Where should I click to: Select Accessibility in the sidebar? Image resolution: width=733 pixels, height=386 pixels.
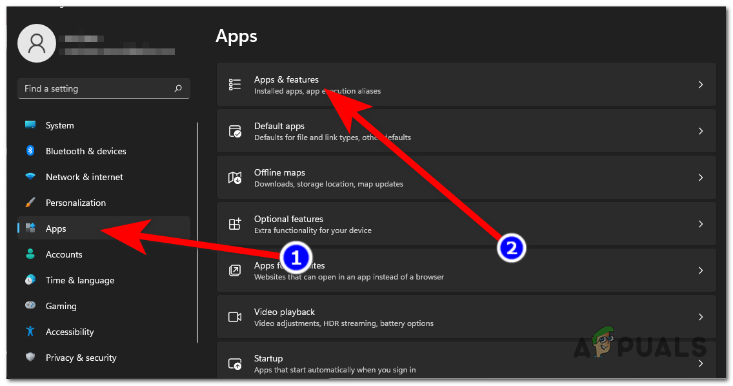point(104,331)
